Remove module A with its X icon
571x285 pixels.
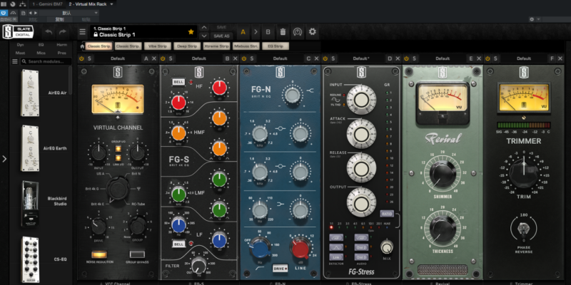[154, 58]
